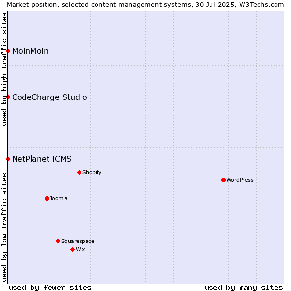Click the WordPress red data point

(x=223, y=180)
